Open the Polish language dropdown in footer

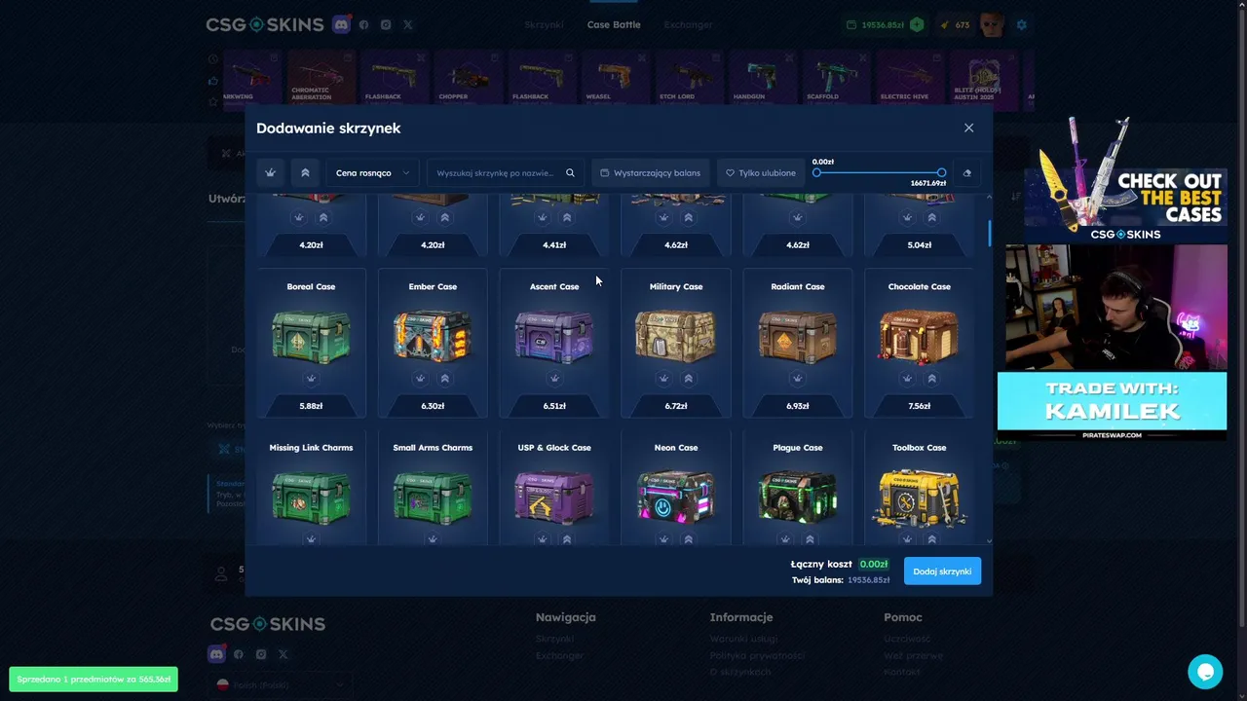(x=282, y=684)
